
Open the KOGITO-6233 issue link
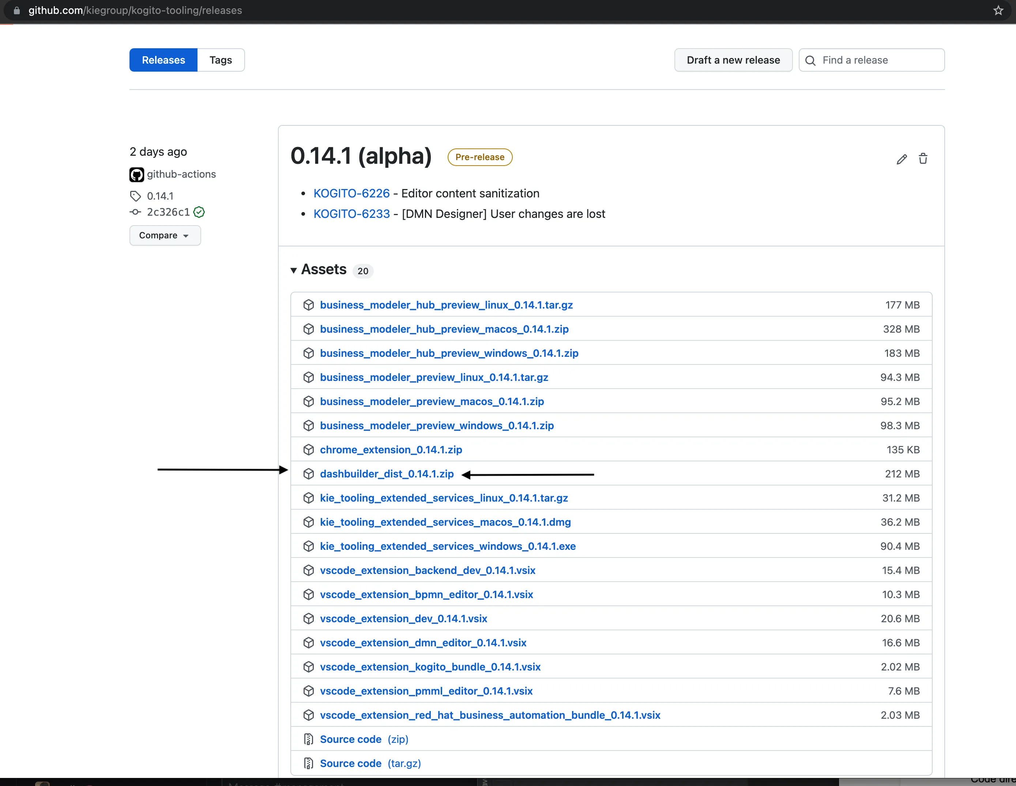coord(351,214)
